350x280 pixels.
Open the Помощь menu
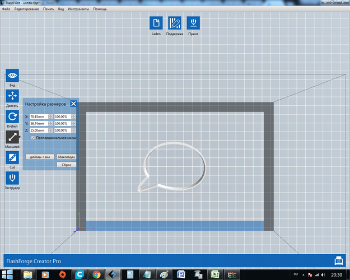100,9
